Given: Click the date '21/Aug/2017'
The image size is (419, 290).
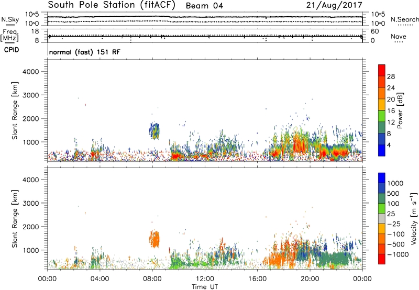Looking at the screenshot, I should point(334,5).
